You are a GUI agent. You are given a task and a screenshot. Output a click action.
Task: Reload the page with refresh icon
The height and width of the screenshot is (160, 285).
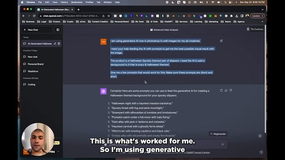pos(34,16)
